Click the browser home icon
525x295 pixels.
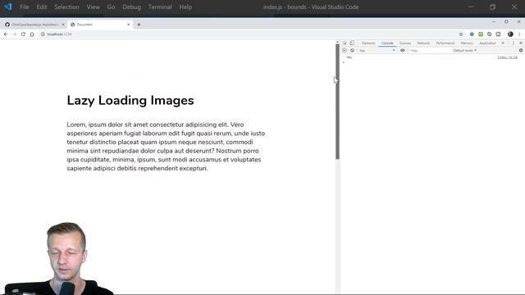(32, 34)
